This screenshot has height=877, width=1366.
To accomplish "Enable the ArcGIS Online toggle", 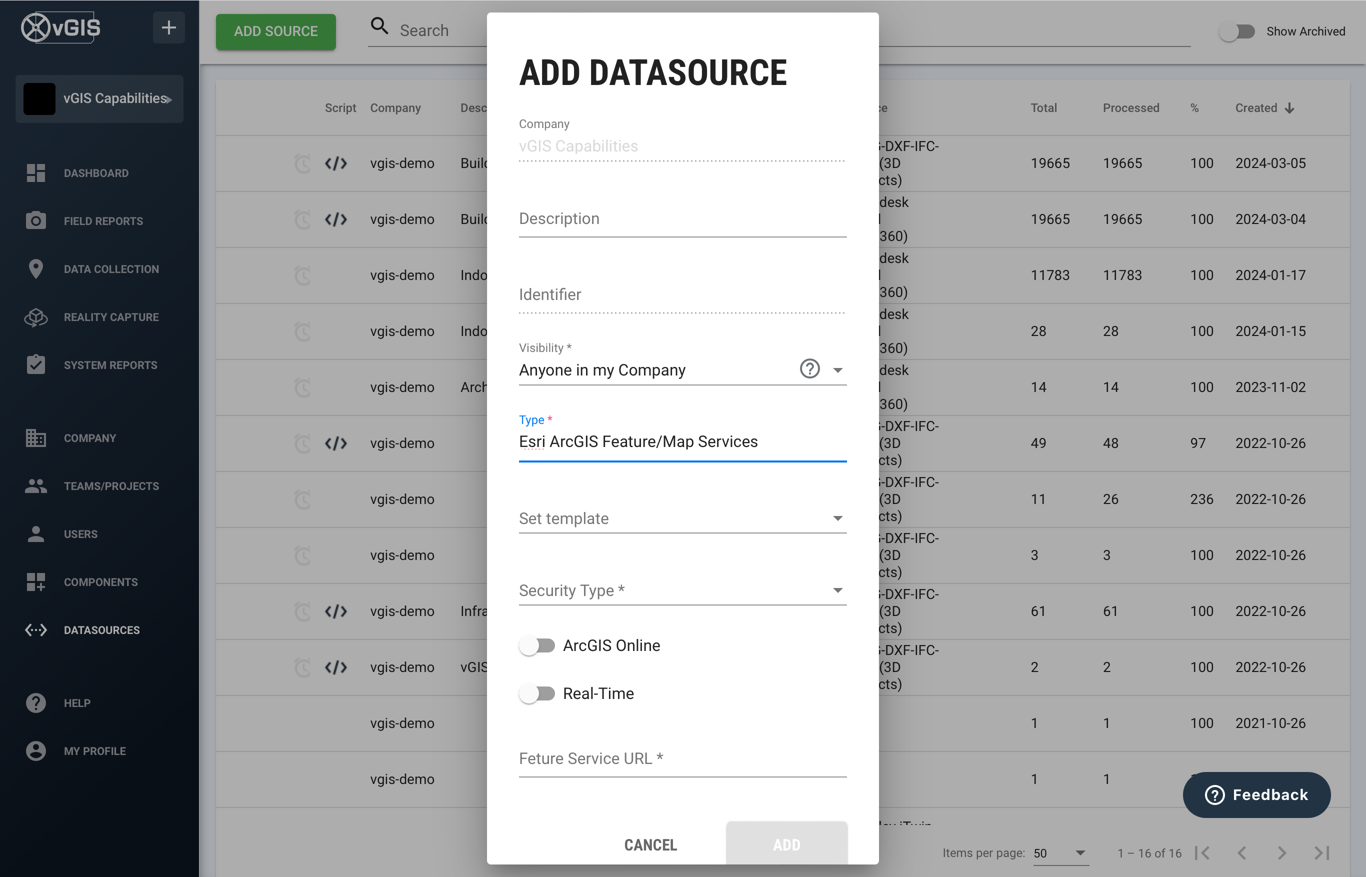I will (x=536, y=645).
